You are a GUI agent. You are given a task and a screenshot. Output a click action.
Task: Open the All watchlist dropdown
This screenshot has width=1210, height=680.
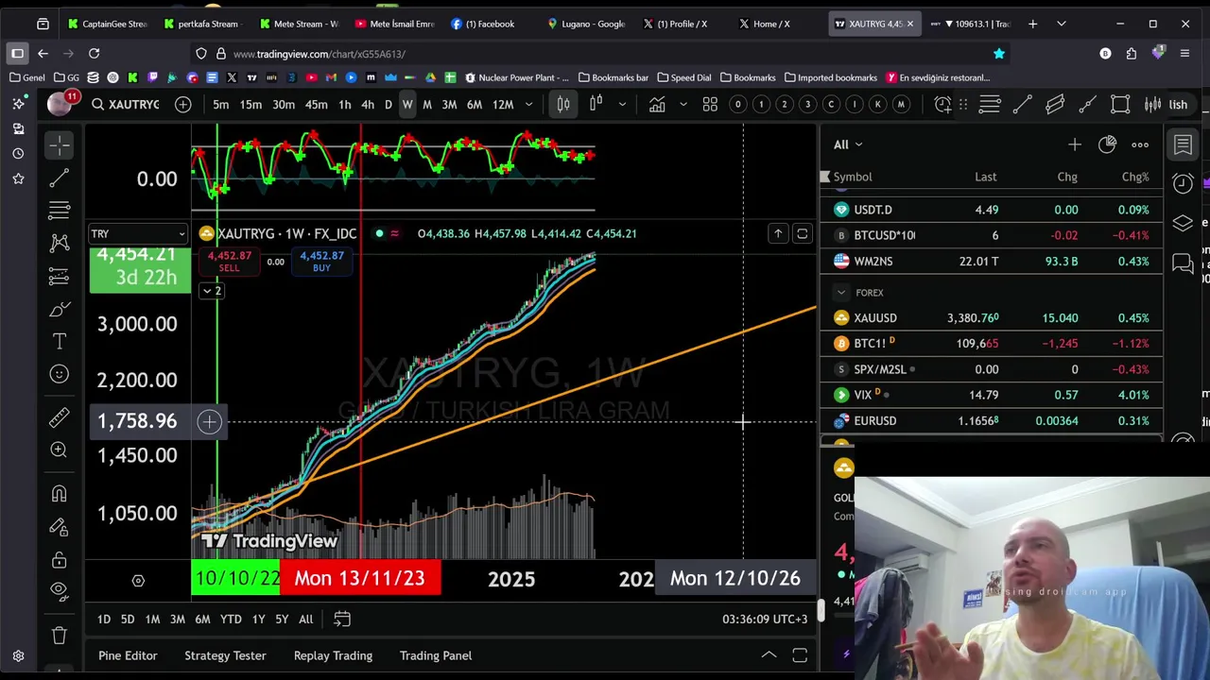tap(848, 144)
